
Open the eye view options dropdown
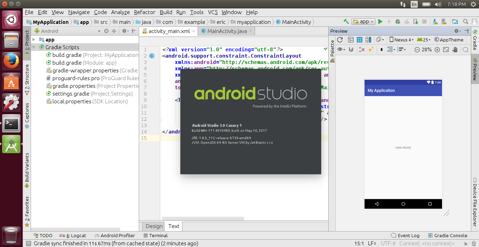click(341, 50)
